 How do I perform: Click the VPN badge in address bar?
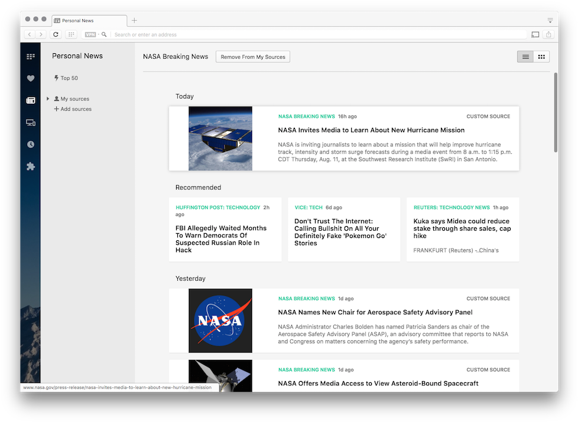[x=90, y=35]
